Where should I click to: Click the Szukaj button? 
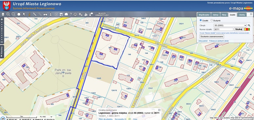point(239,29)
